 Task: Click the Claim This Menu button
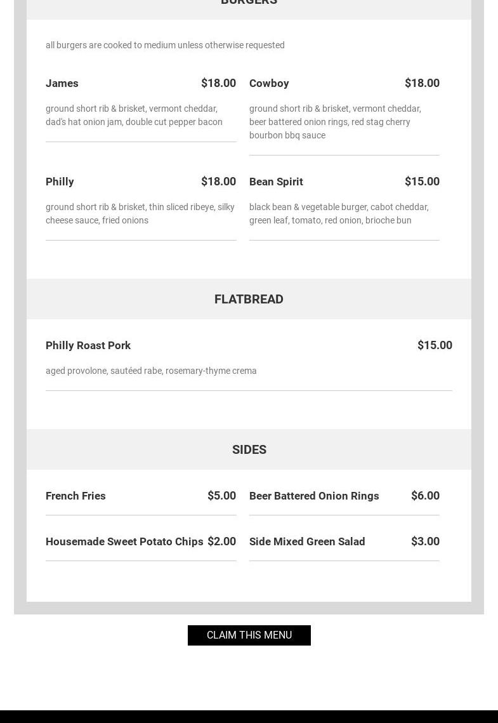tap(249, 635)
